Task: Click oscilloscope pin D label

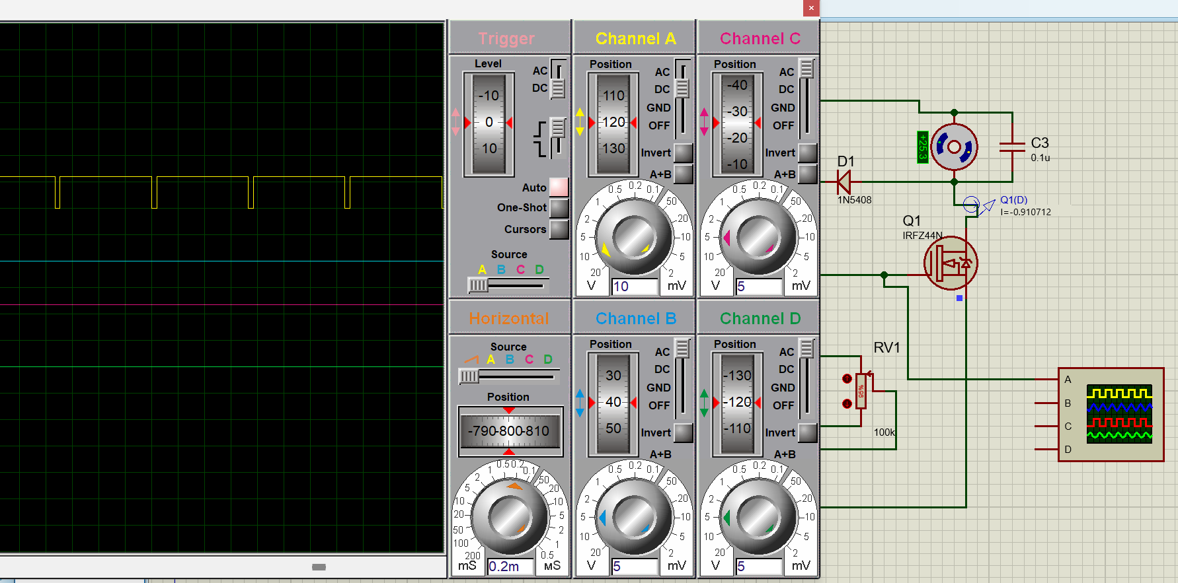Action: 1068,450
